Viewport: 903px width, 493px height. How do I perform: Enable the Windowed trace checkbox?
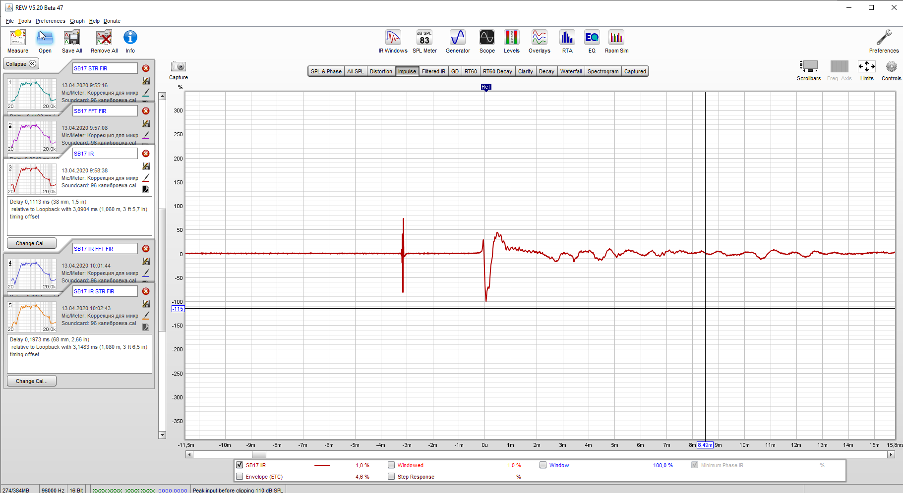[x=391, y=465]
